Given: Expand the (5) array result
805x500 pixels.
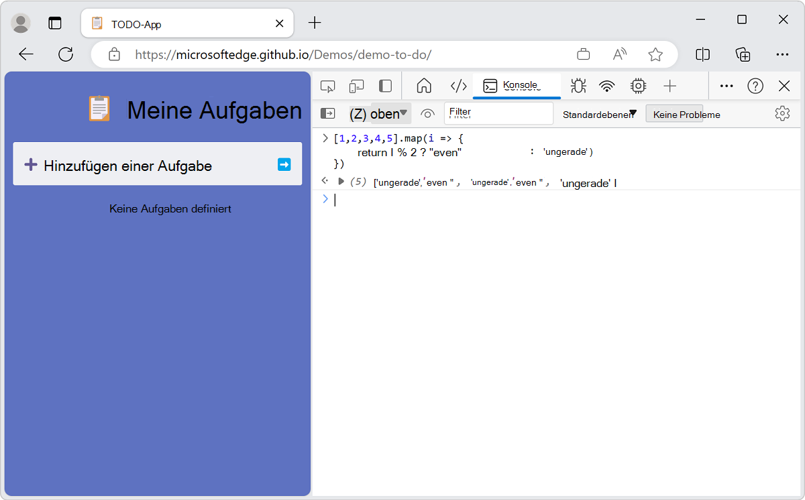Looking at the screenshot, I should click(x=341, y=181).
